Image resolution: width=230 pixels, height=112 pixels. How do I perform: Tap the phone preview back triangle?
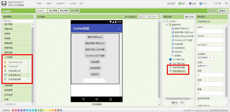pos(83,99)
